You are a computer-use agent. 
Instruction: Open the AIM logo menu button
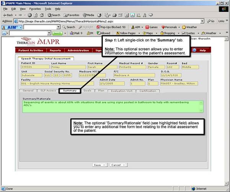[12, 27]
